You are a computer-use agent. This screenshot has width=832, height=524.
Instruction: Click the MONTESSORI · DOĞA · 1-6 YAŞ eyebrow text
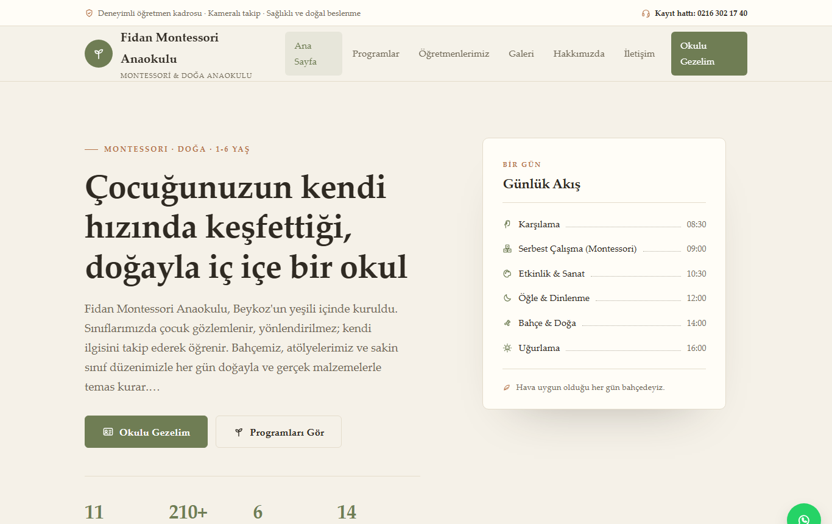point(177,149)
